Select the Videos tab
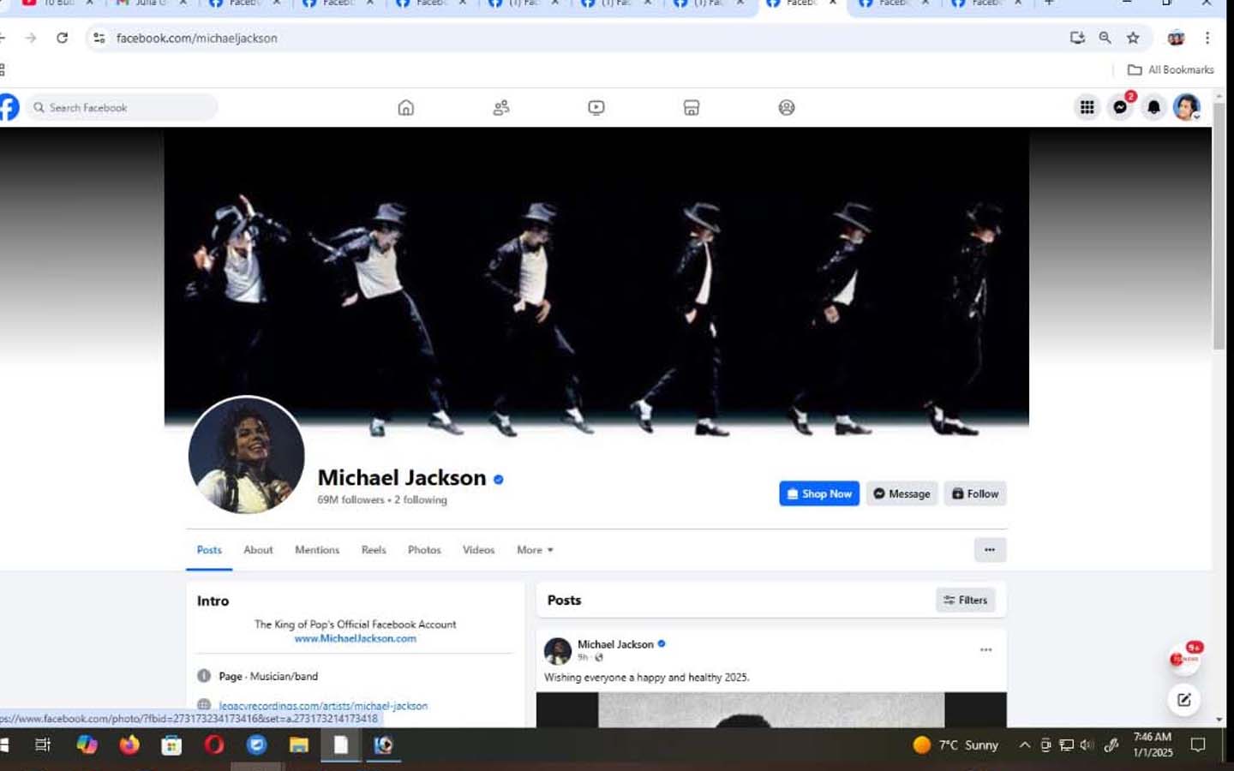Screen dimensions: 1234x771 478,550
